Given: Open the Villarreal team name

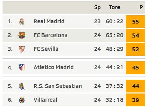Looking at the screenshot, I should 46,100.
